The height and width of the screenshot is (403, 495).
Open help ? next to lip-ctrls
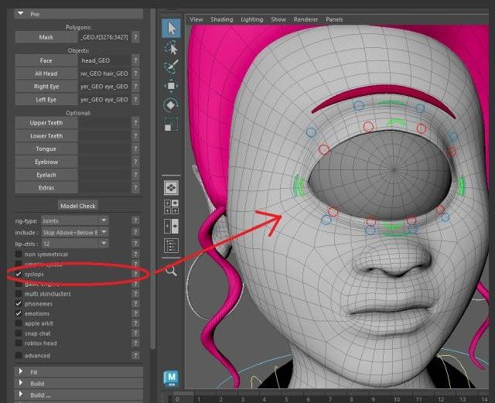click(135, 244)
